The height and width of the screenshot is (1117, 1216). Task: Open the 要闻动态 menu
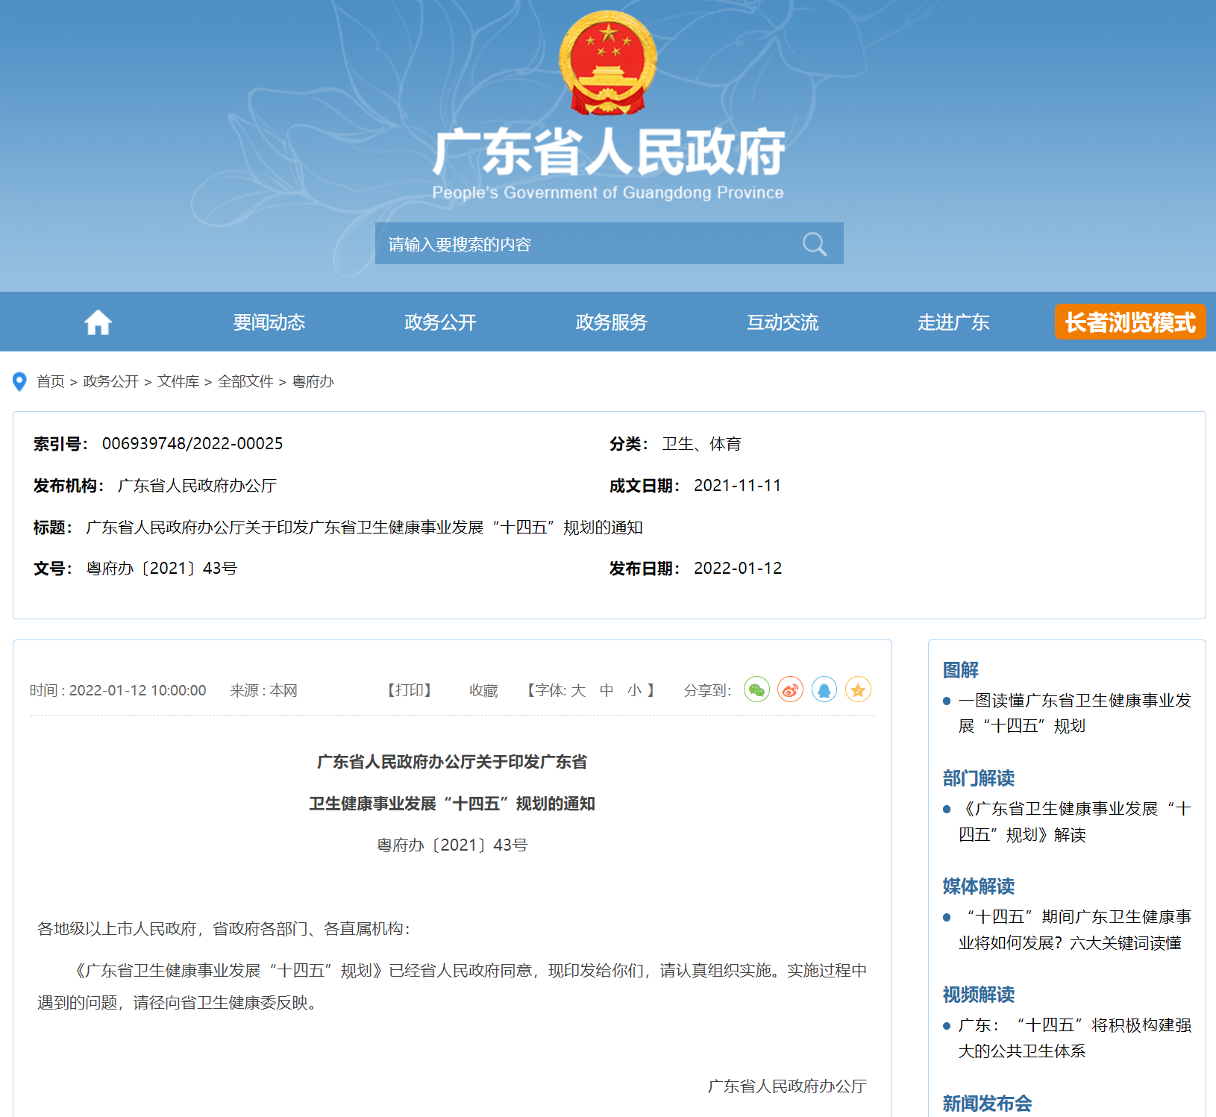269,322
